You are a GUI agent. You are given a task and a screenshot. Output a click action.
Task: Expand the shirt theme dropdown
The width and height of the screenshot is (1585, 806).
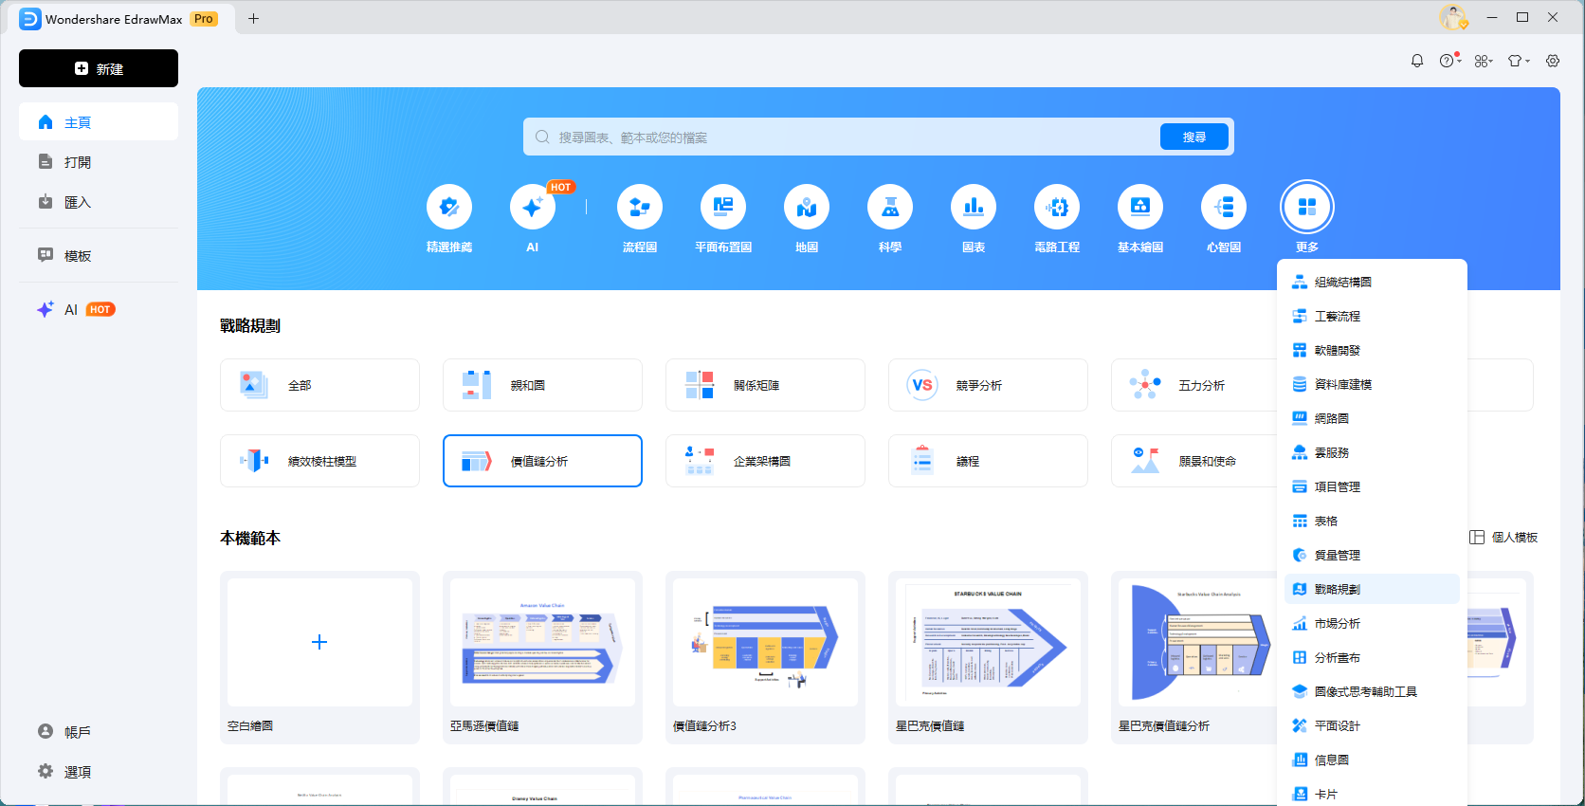click(x=1519, y=61)
